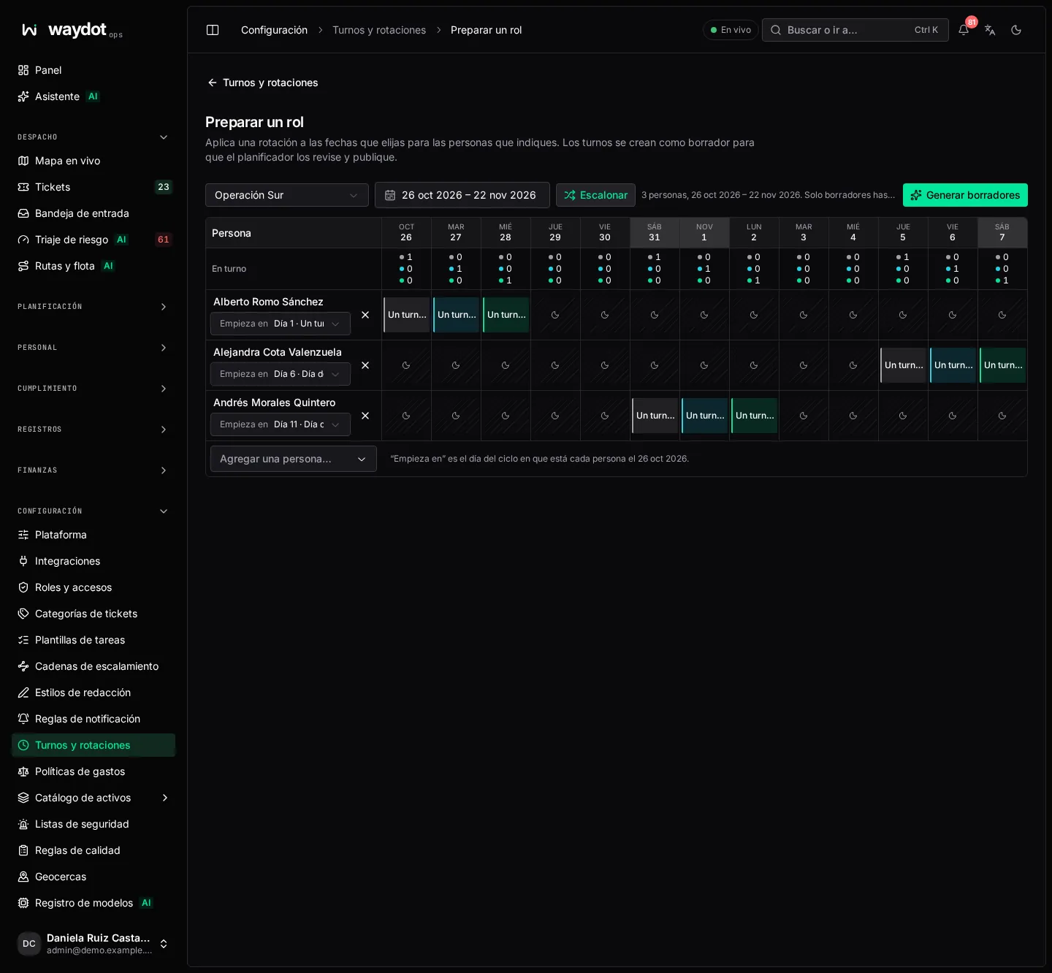Remove Andrés Morales Quintero row
The height and width of the screenshot is (973, 1052).
pos(365,416)
